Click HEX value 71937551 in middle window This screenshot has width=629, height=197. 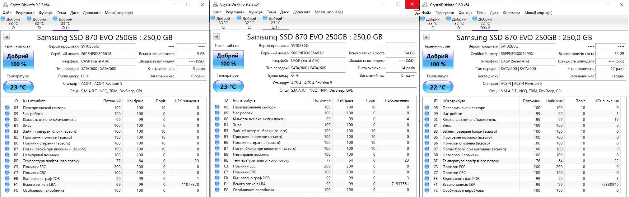[400, 184]
